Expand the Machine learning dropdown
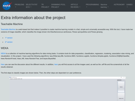Image resolution: width=135 pixels, height=101 pixels. click(104, 6)
